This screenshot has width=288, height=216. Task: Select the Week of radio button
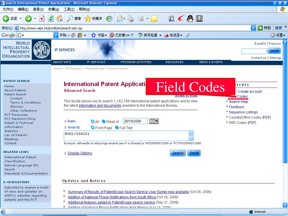[103, 121]
